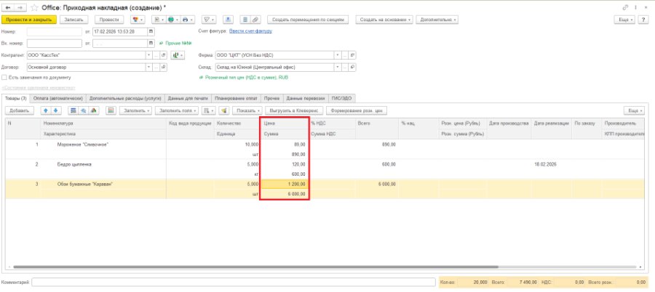Click 'Провести и закрыть' button
This screenshot has height=292, width=655.
[29, 20]
